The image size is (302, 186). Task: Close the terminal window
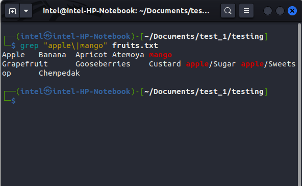[292, 11]
